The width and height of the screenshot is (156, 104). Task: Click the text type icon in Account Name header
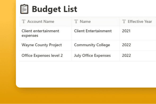click(x=24, y=21)
